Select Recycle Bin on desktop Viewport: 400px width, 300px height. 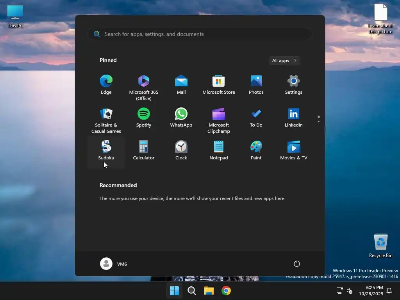[x=380, y=246]
